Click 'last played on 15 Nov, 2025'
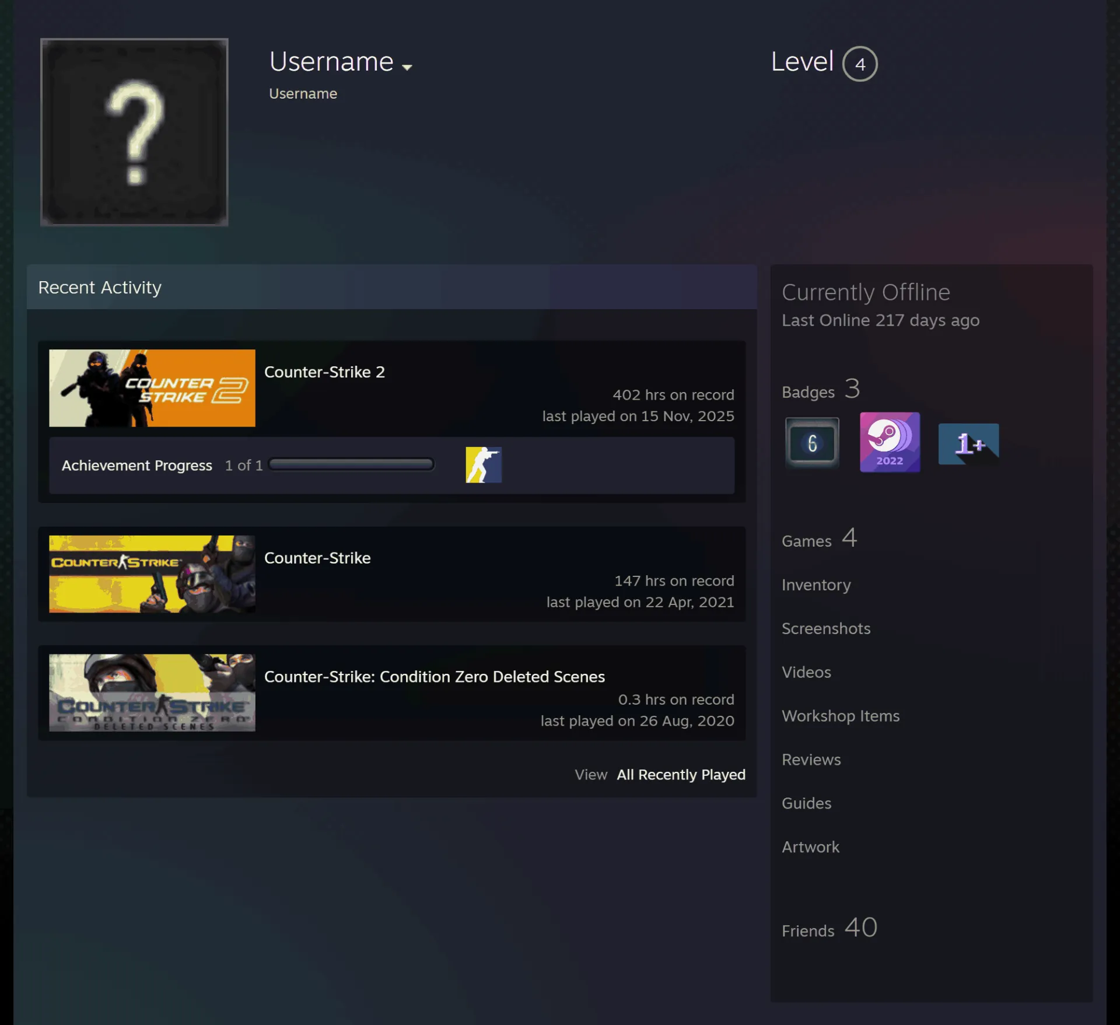Viewport: 1120px width, 1025px height. (x=638, y=416)
